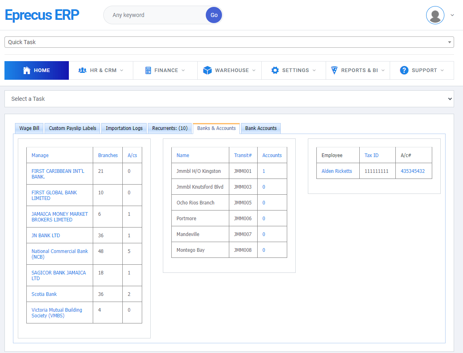Viewport: 463px width, 353px height.
Task: Click the Finance calculator icon
Action: coord(148,70)
